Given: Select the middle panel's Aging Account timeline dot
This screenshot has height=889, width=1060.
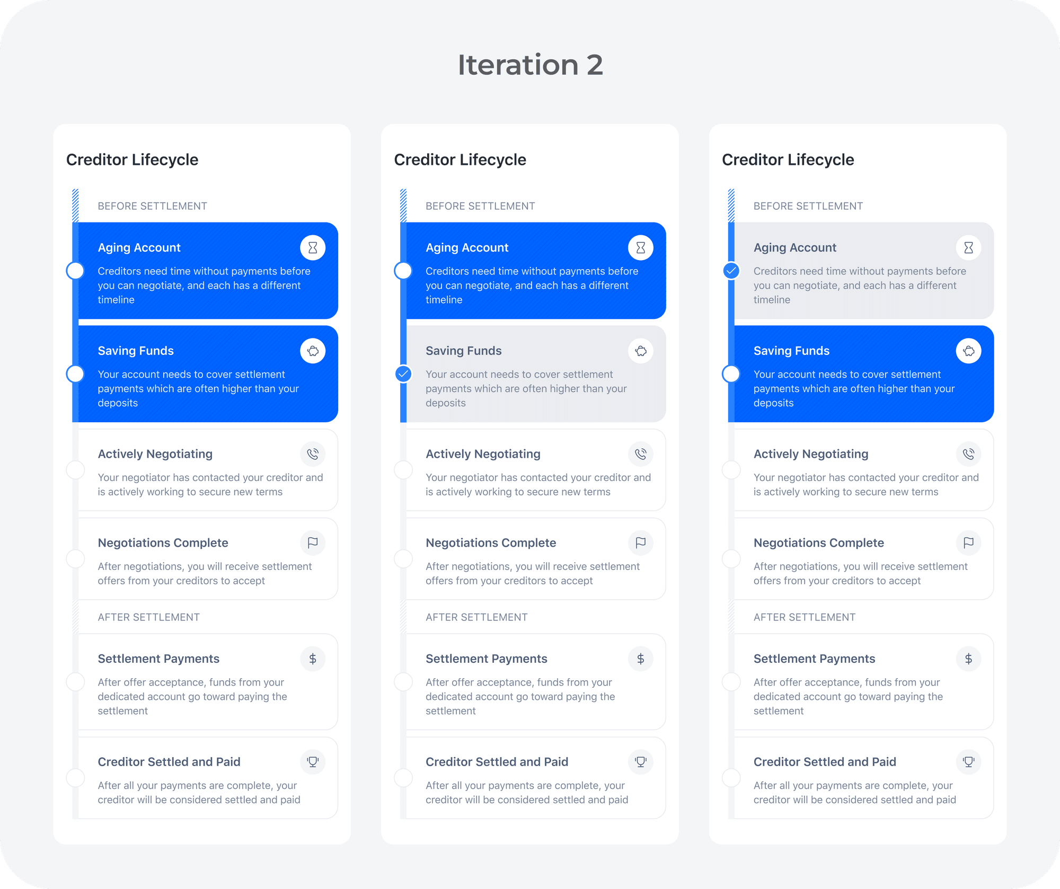Looking at the screenshot, I should pyautogui.click(x=403, y=271).
